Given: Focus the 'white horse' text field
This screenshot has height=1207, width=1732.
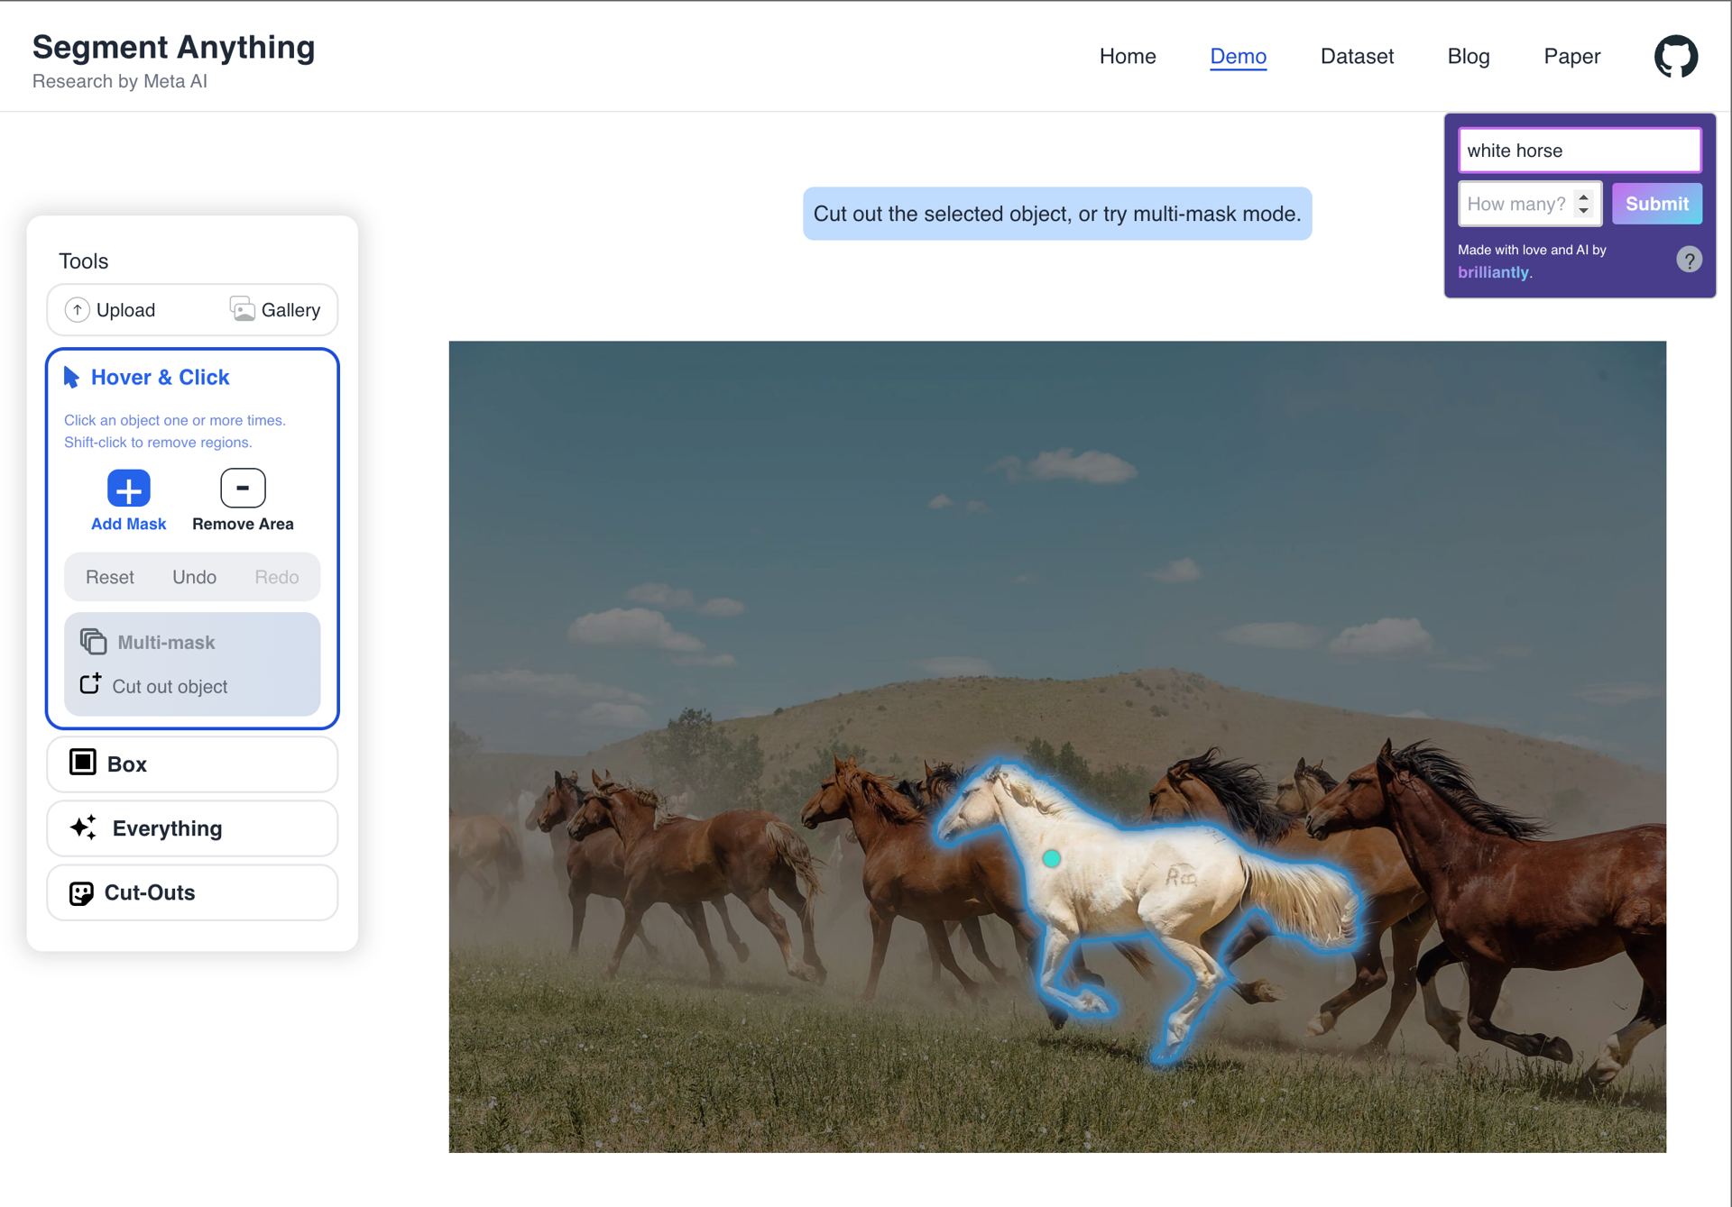Looking at the screenshot, I should pos(1580,150).
